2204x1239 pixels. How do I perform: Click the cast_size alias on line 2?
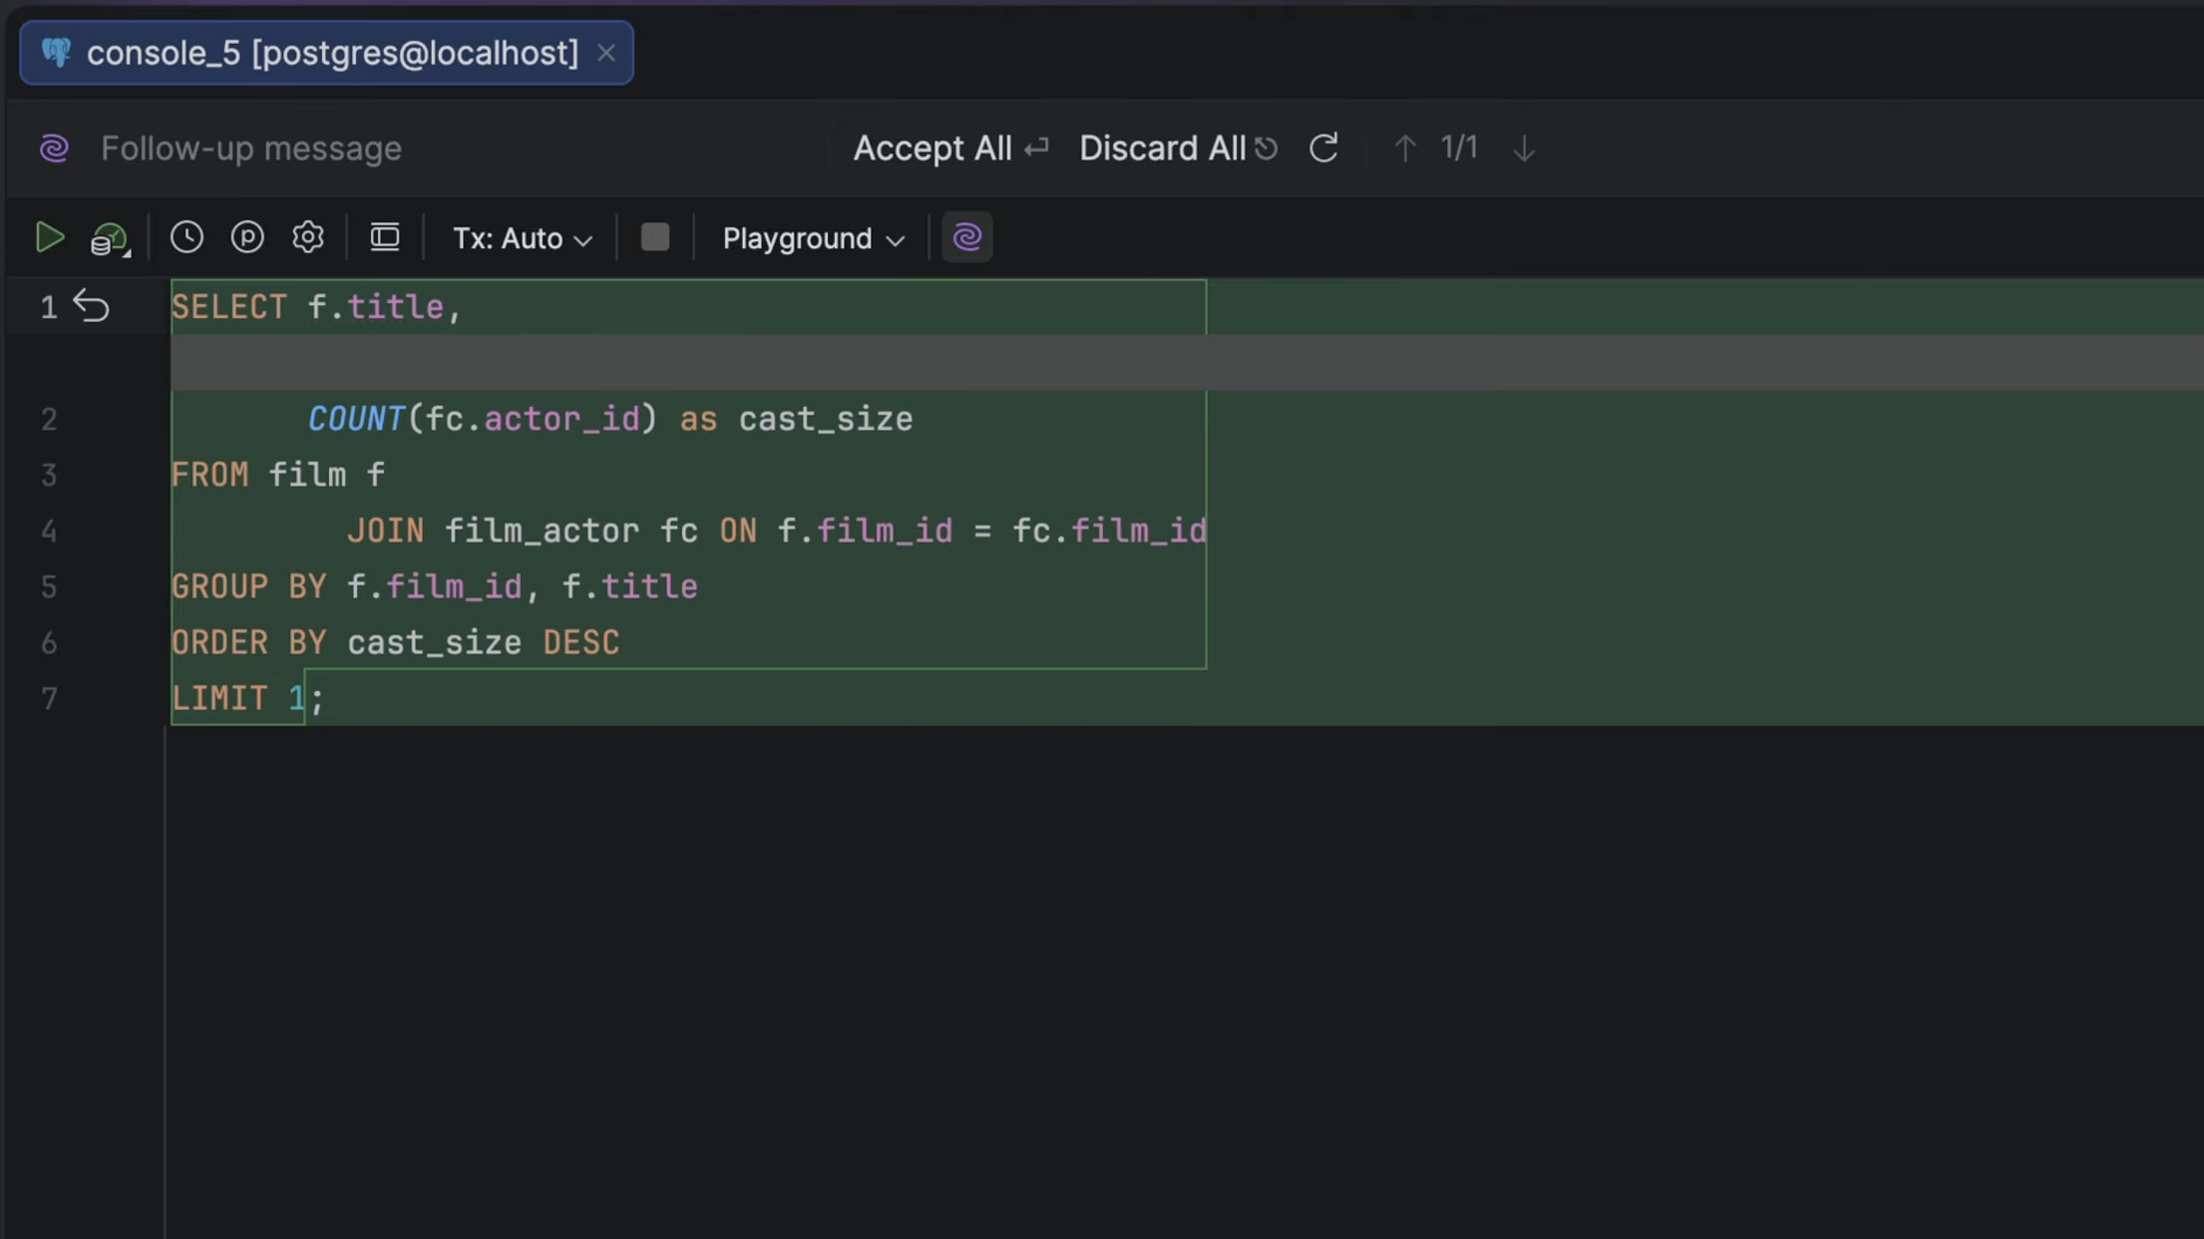click(x=826, y=419)
